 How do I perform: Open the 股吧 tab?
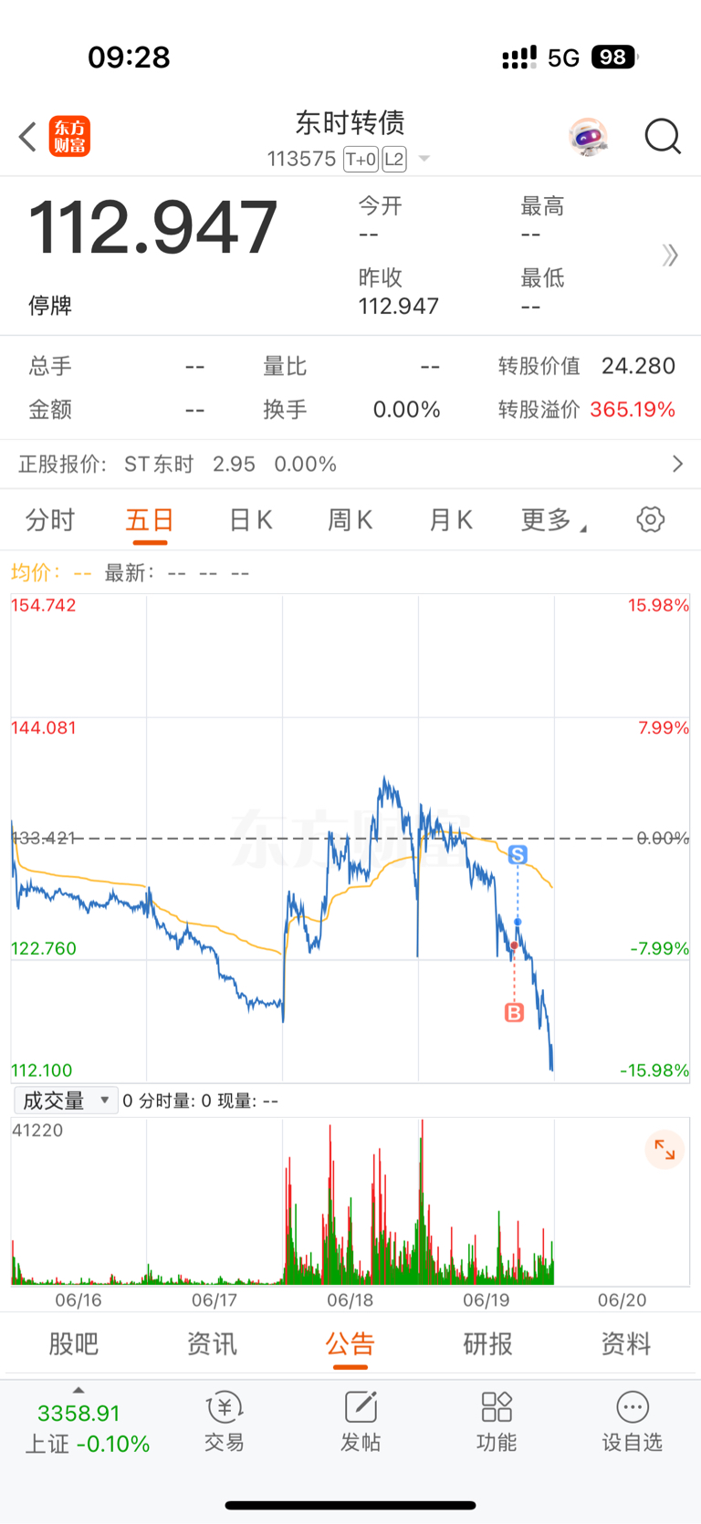tap(73, 1343)
